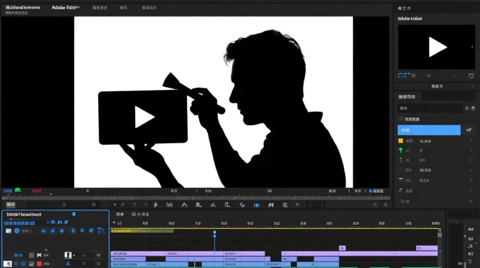Click the green icon left of the red timecode
Screen dimensions: 480x268
click(x=17, y=191)
